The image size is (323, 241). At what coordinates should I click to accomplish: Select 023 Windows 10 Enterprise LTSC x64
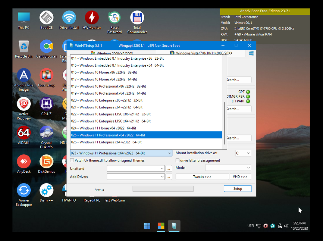[146, 121]
